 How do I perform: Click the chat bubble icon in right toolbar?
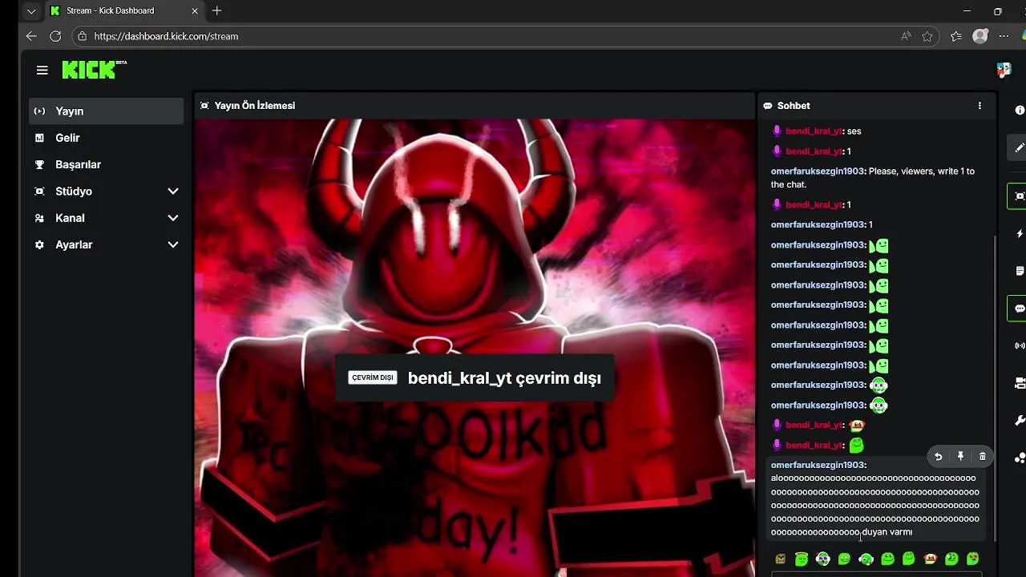tap(1020, 309)
